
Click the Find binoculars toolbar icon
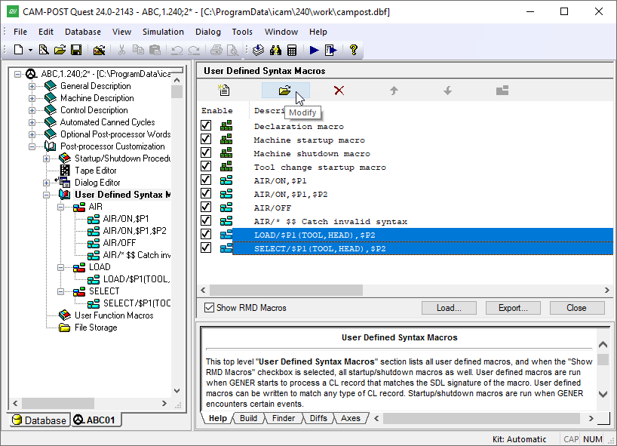tap(275, 50)
